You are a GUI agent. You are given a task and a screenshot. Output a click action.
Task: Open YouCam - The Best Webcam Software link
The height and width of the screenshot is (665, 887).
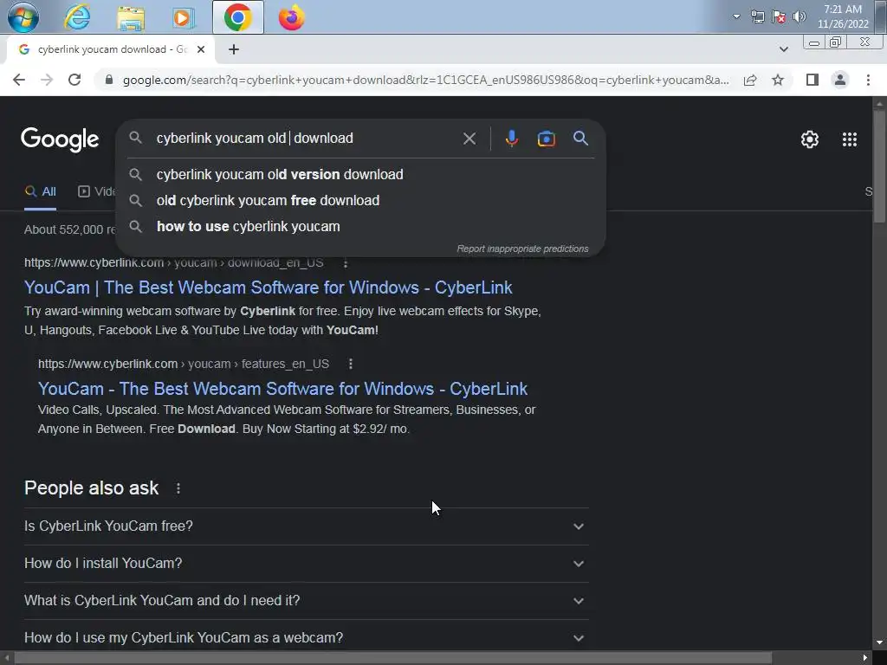282,389
